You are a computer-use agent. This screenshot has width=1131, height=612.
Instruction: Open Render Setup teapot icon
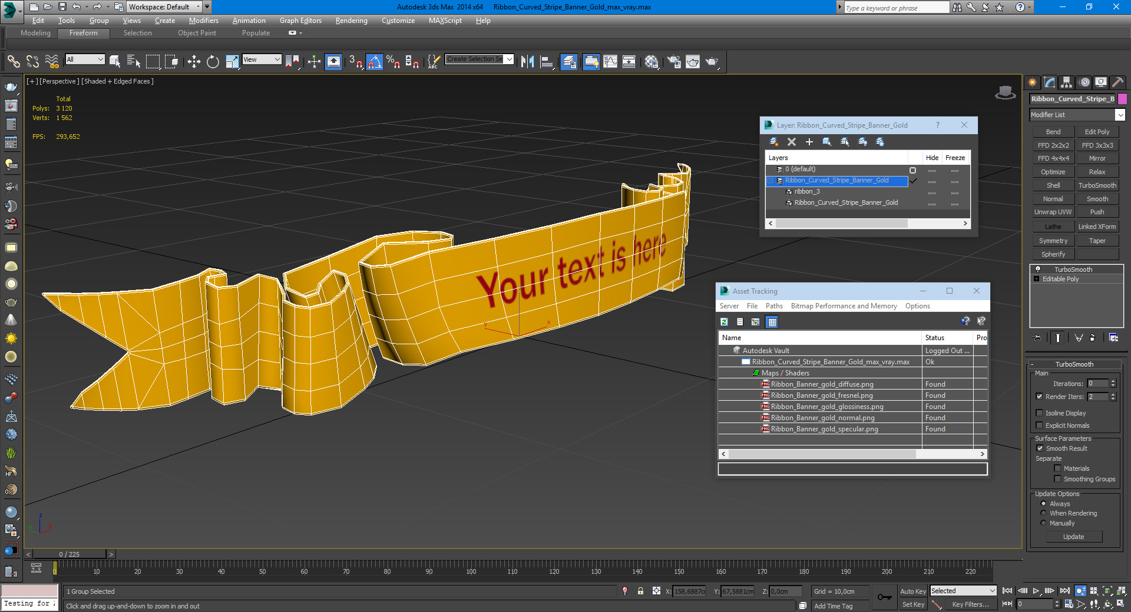(x=674, y=62)
